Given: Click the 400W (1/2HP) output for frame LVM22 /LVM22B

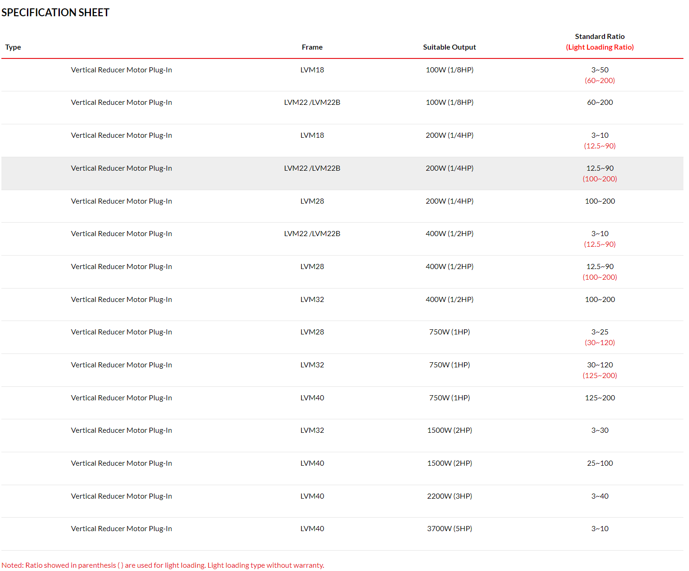Looking at the screenshot, I should pos(450,234).
